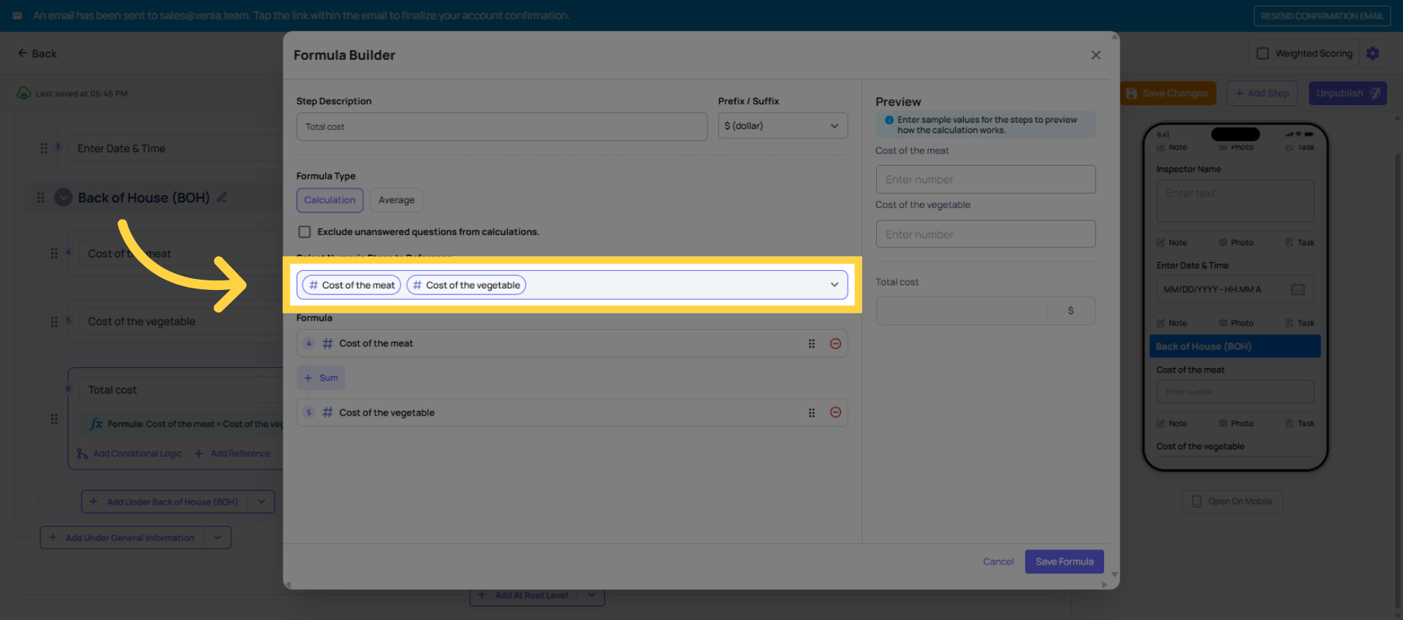Click Add Conditional Logic link

click(129, 453)
